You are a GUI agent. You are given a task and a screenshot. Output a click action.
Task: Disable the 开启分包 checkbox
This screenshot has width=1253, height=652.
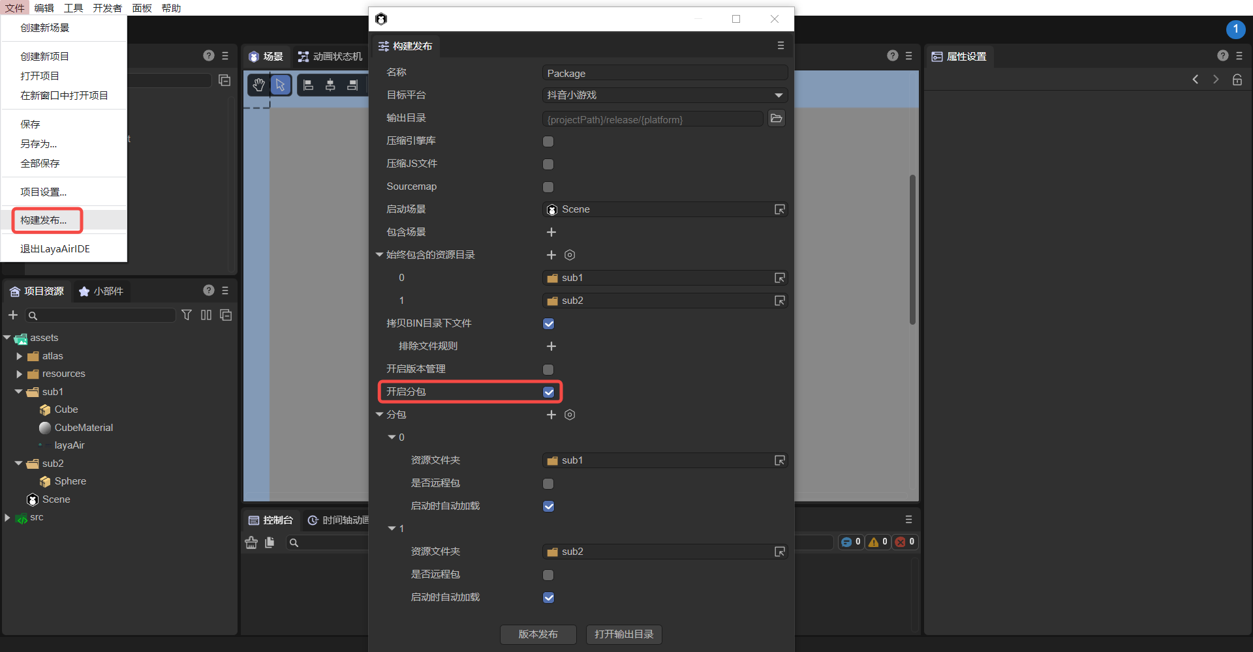click(548, 392)
